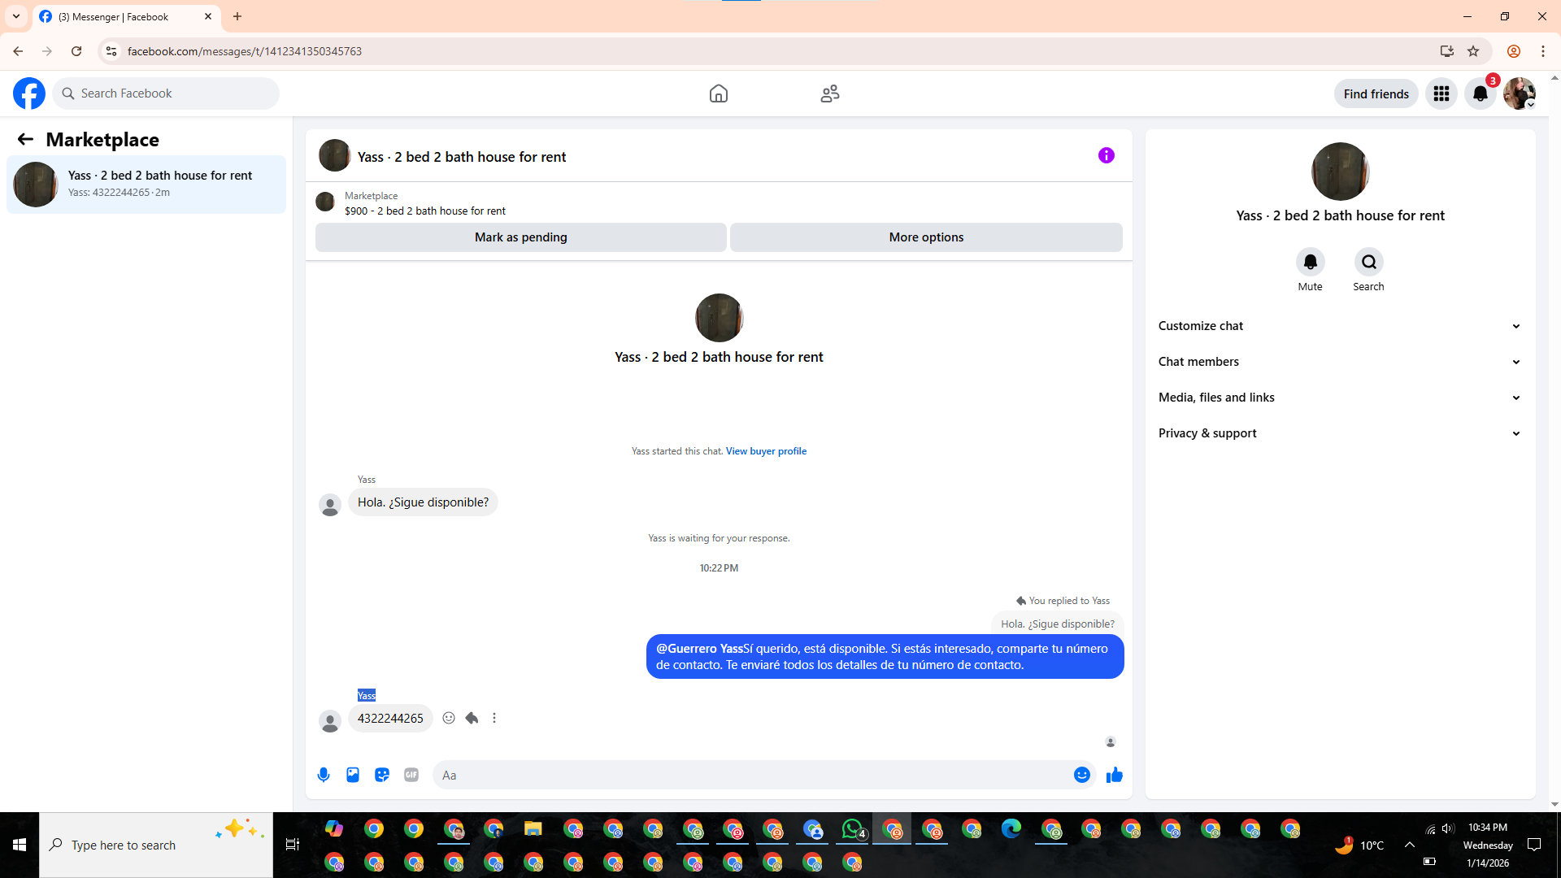Open the View buyer profile link
Image resolution: width=1561 pixels, height=878 pixels.
pos(766,451)
